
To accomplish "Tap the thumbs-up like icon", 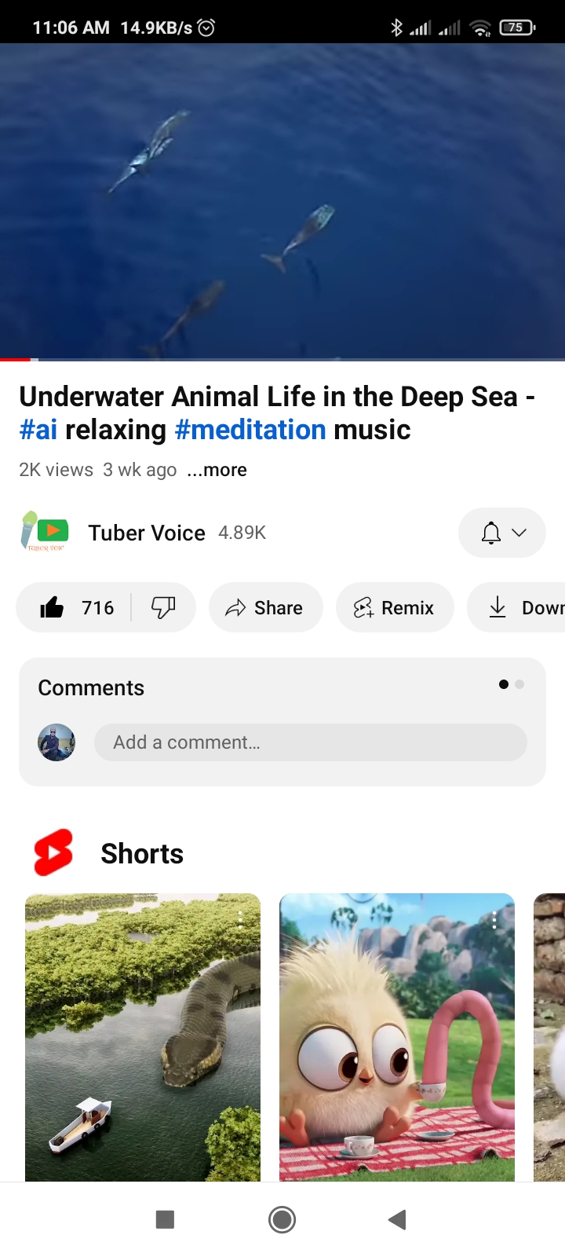I will pos(52,607).
